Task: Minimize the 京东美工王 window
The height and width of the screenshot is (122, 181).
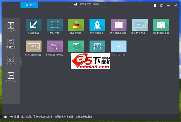Action: point(168,5)
